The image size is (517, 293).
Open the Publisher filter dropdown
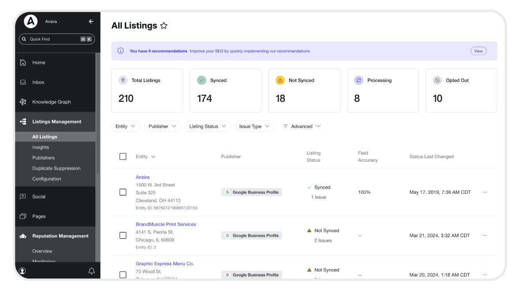pos(162,126)
